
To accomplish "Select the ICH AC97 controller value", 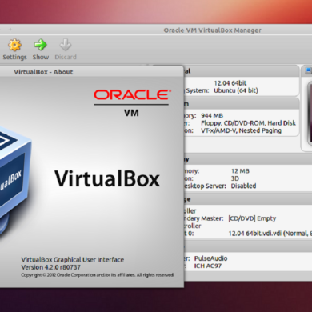I will tap(208, 266).
